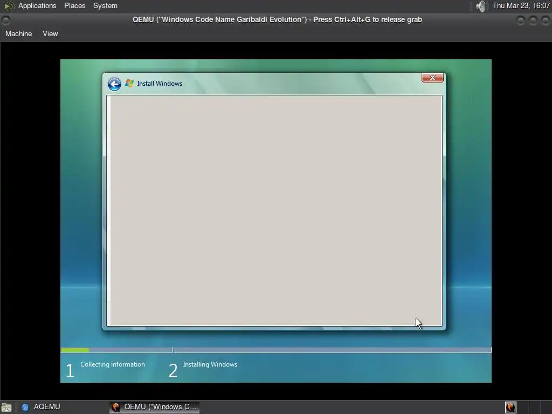Click the QEMU window title bar text
Viewport: 552px width, 414px height.
click(x=277, y=20)
